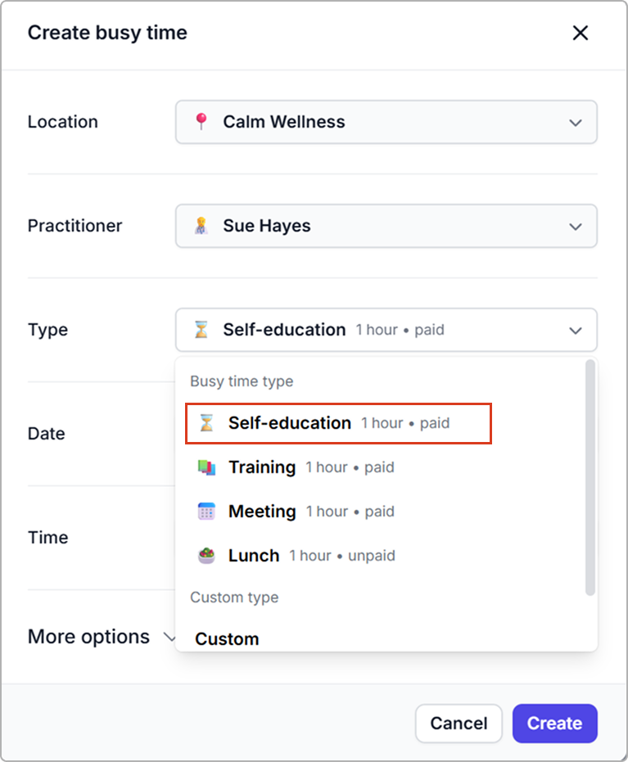This screenshot has height=762, width=628.
Task: Choose the Custom type option
Action: [x=227, y=638]
